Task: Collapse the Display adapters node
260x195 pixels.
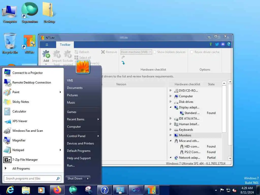Action: pos(170,107)
